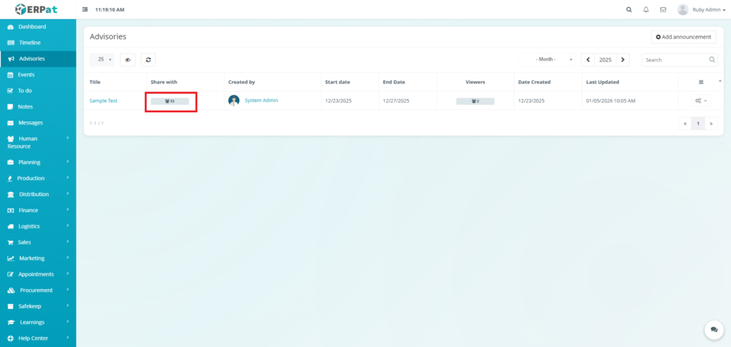
Task: Go to next year arrow
Action: click(x=622, y=60)
